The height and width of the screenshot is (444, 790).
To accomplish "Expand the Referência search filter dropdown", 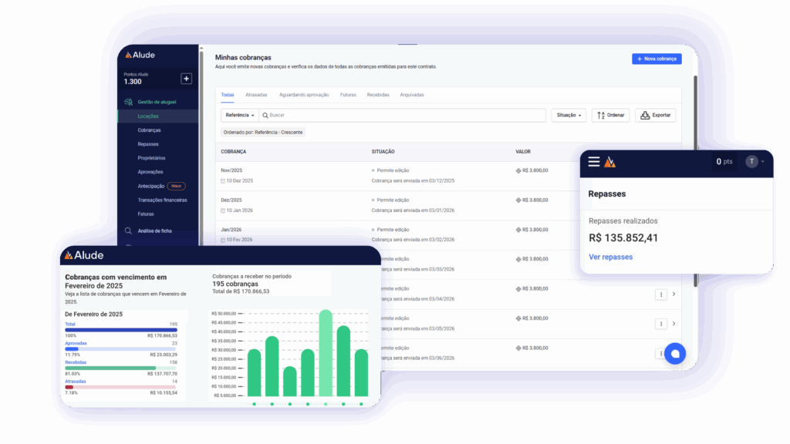I will tap(240, 115).
